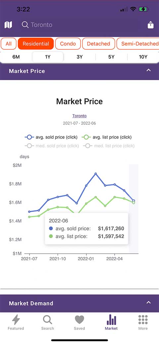The width and height of the screenshot is (159, 344).
Task: Select the Market bar-chart tab
Action: coord(111,322)
